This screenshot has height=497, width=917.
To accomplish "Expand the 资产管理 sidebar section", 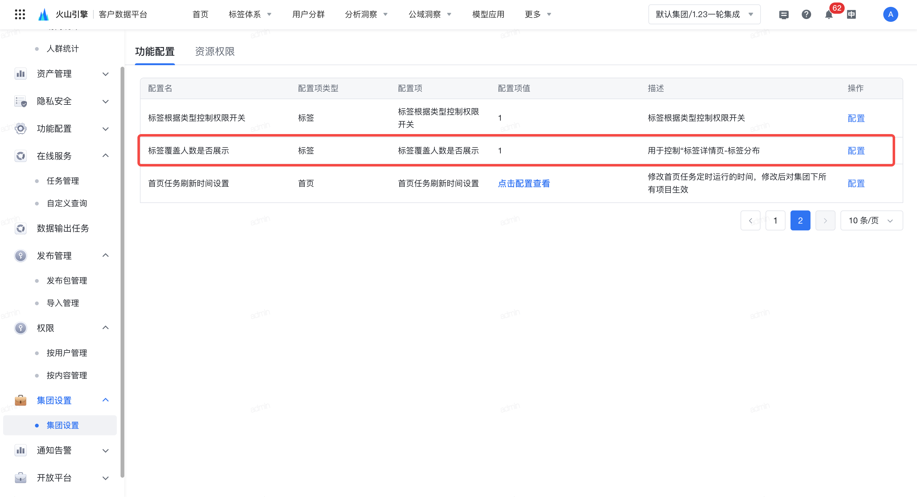I will [x=105, y=74].
